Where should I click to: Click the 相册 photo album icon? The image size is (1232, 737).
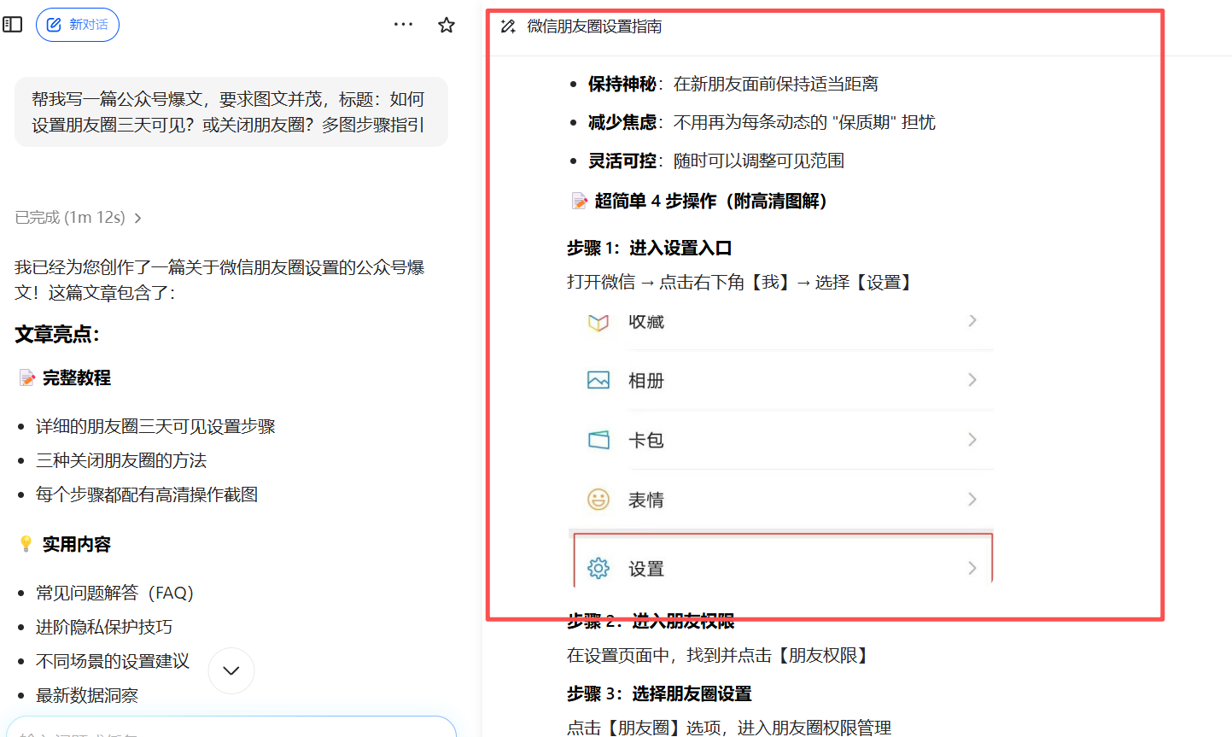point(598,380)
